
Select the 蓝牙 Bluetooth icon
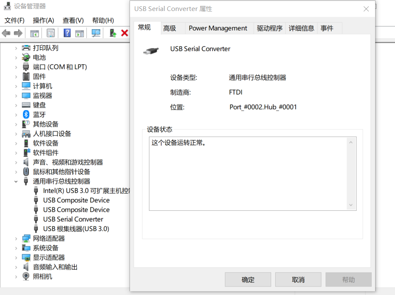click(26, 115)
